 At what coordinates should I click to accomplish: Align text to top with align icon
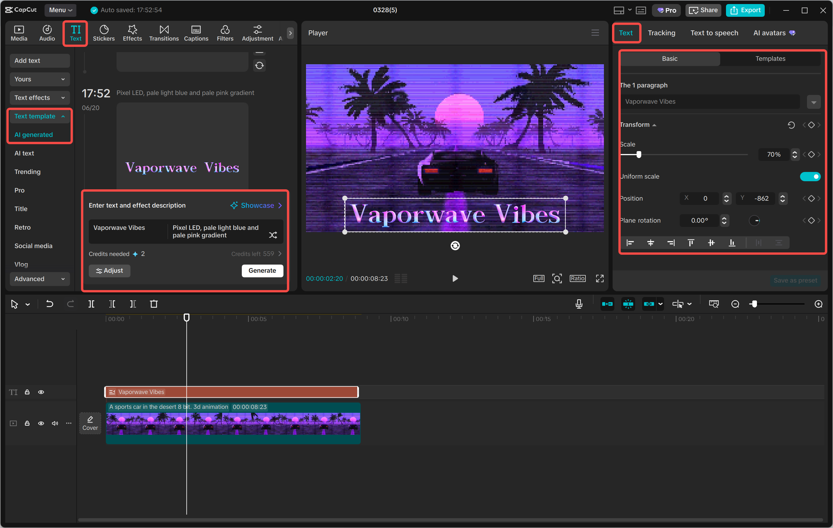(691, 243)
